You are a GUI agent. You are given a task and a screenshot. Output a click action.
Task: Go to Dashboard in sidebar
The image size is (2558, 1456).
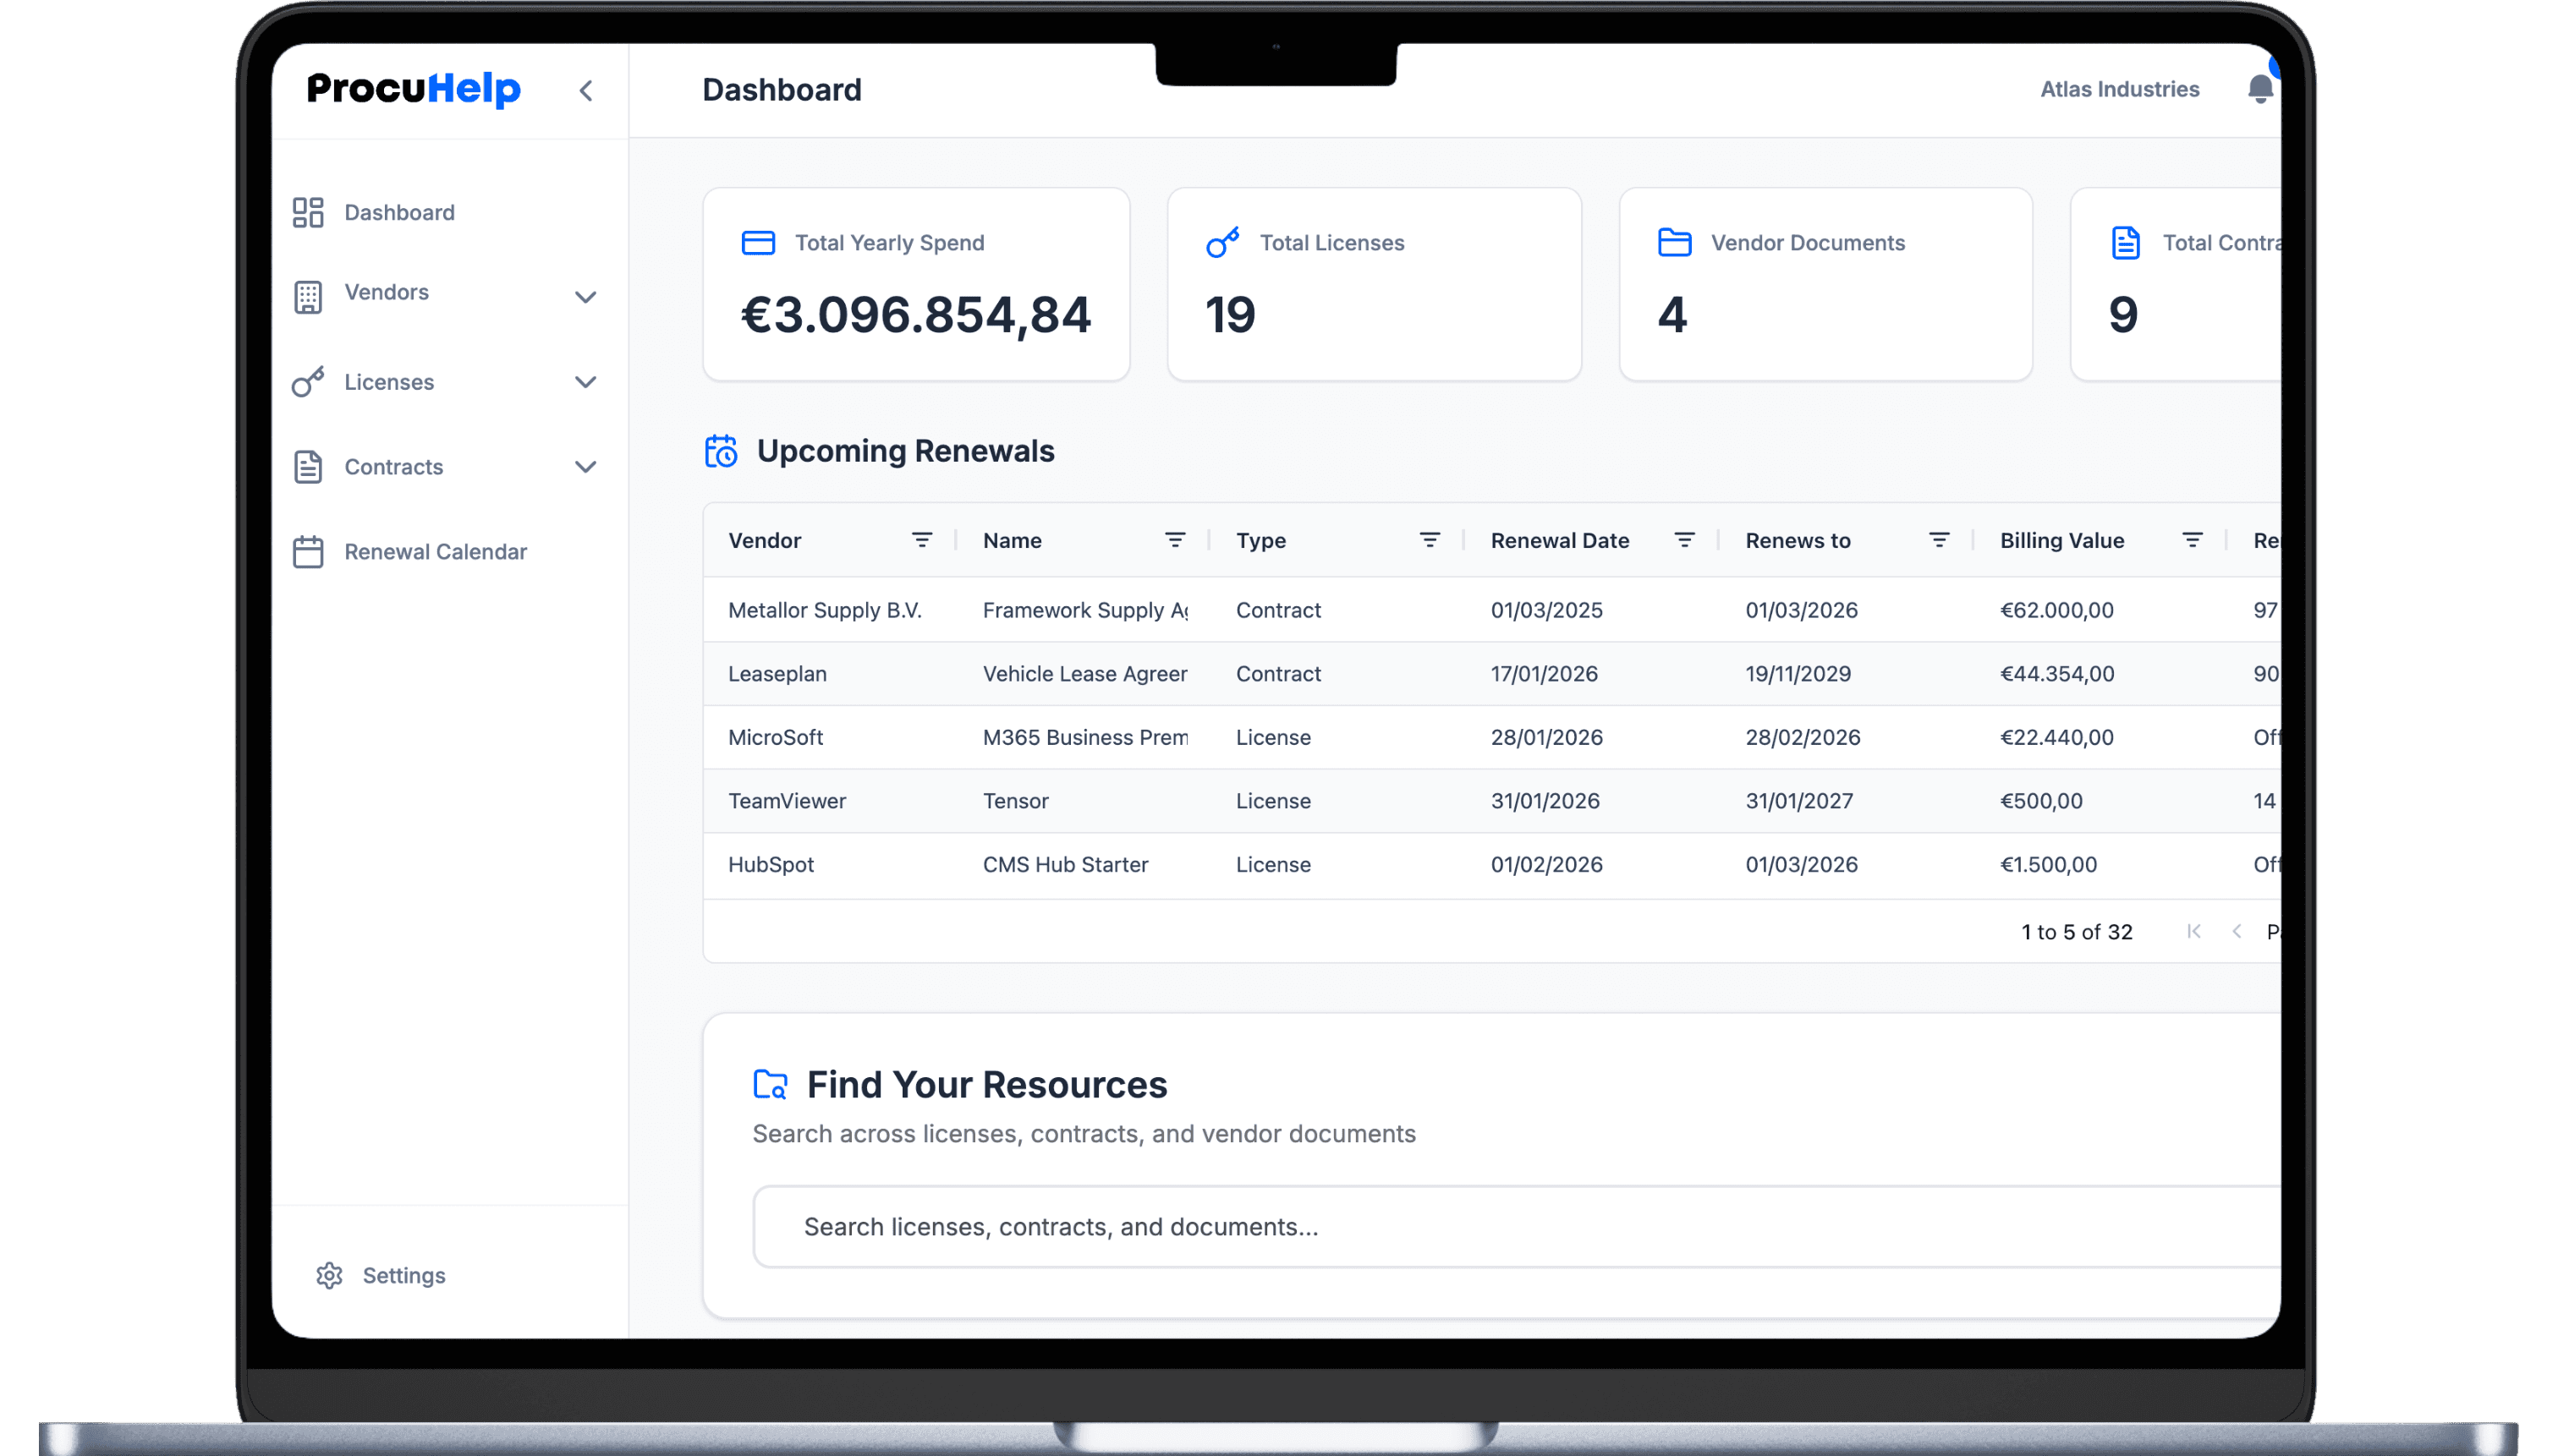398,212
